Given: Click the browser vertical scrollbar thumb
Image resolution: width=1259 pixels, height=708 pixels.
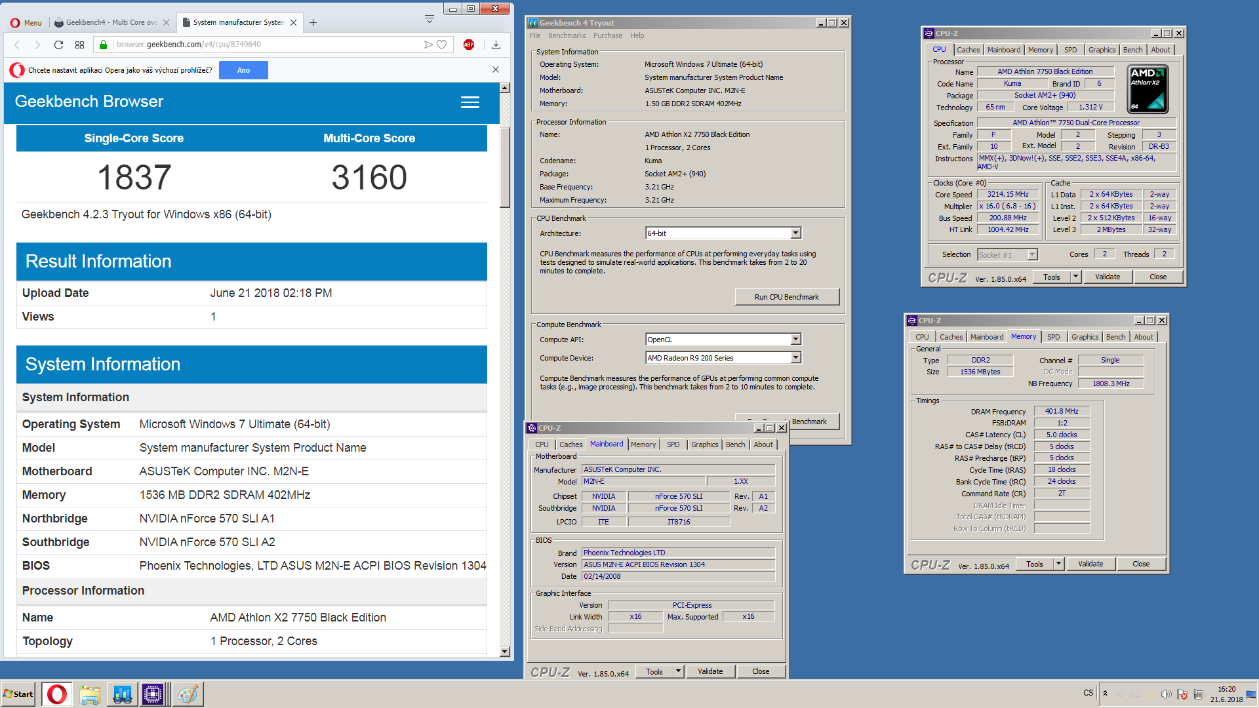Looking at the screenshot, I should tap(505, 167).
